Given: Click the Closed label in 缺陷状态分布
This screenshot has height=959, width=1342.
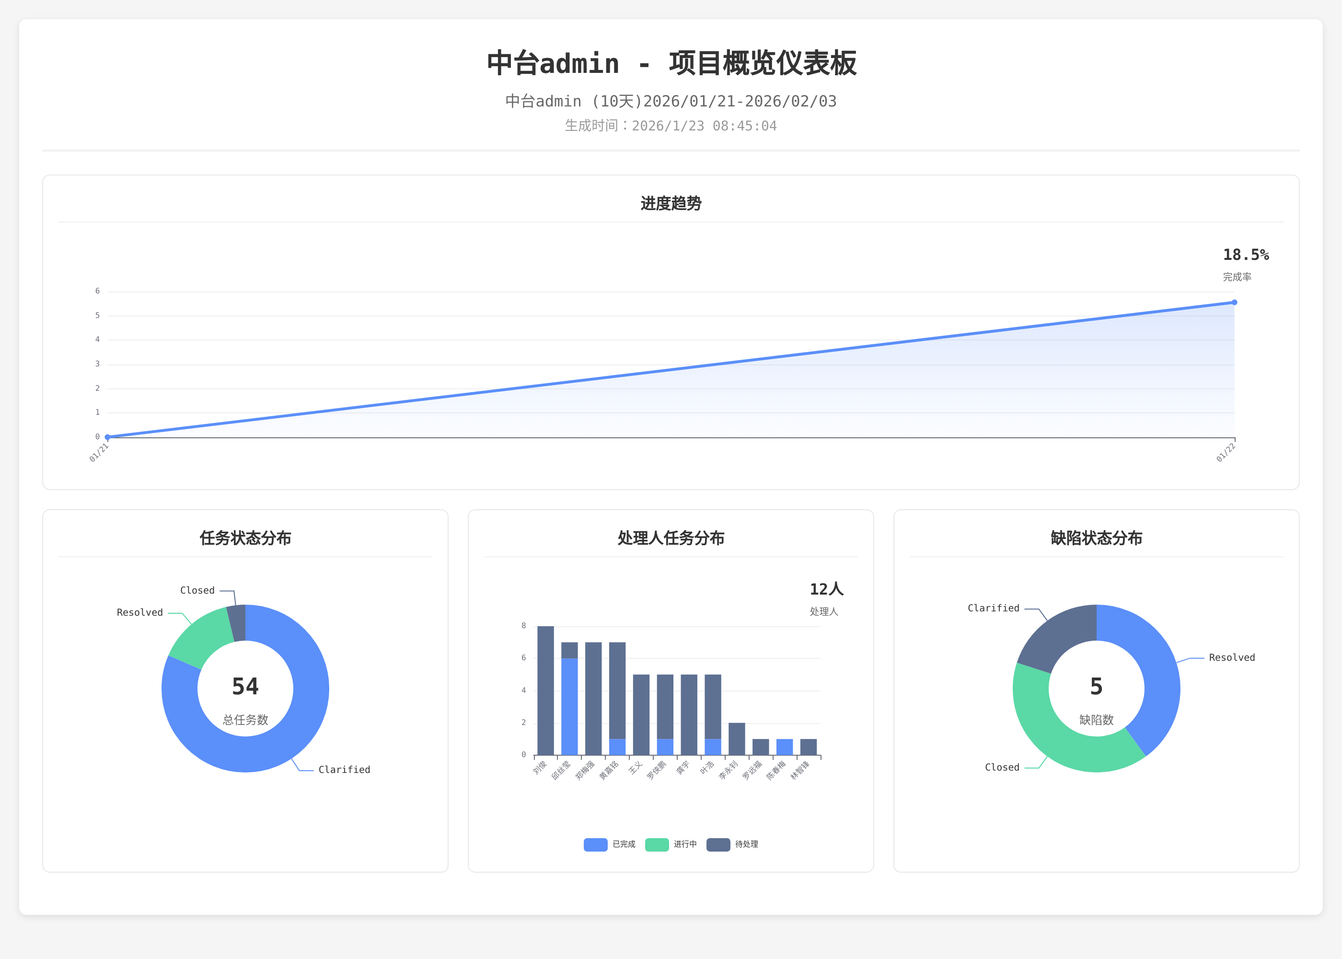Looking at the screenshot, I should pyautogui.click(x=1002, y=768).
